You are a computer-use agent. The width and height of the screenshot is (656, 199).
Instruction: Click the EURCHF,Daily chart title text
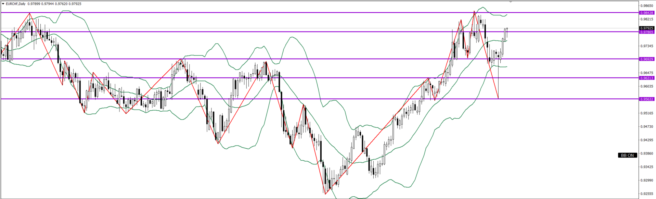tap(16, 4)
